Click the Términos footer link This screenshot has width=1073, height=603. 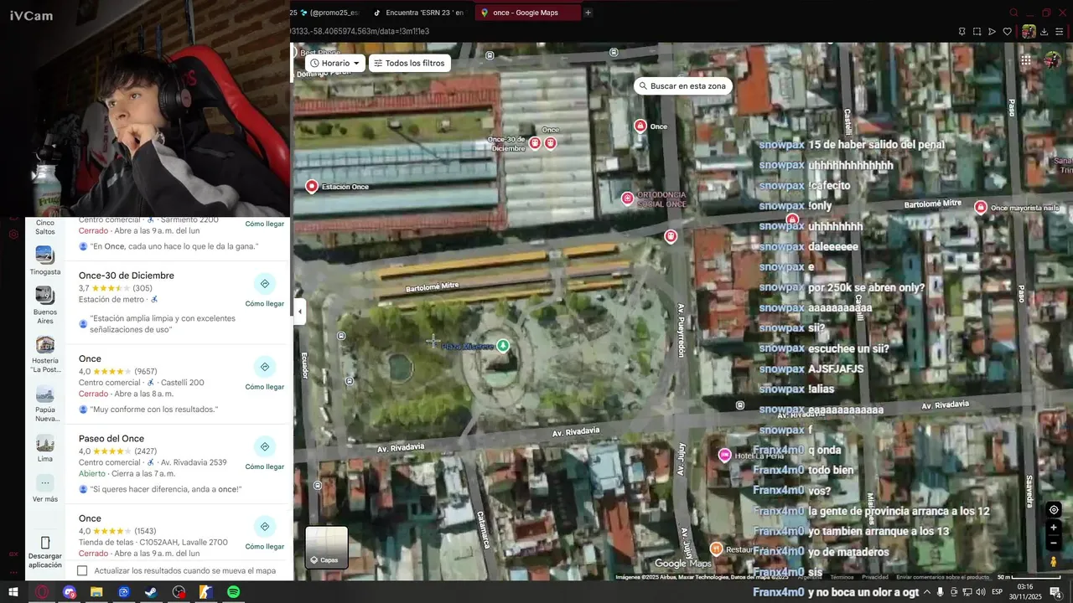[x=842, y=577]
